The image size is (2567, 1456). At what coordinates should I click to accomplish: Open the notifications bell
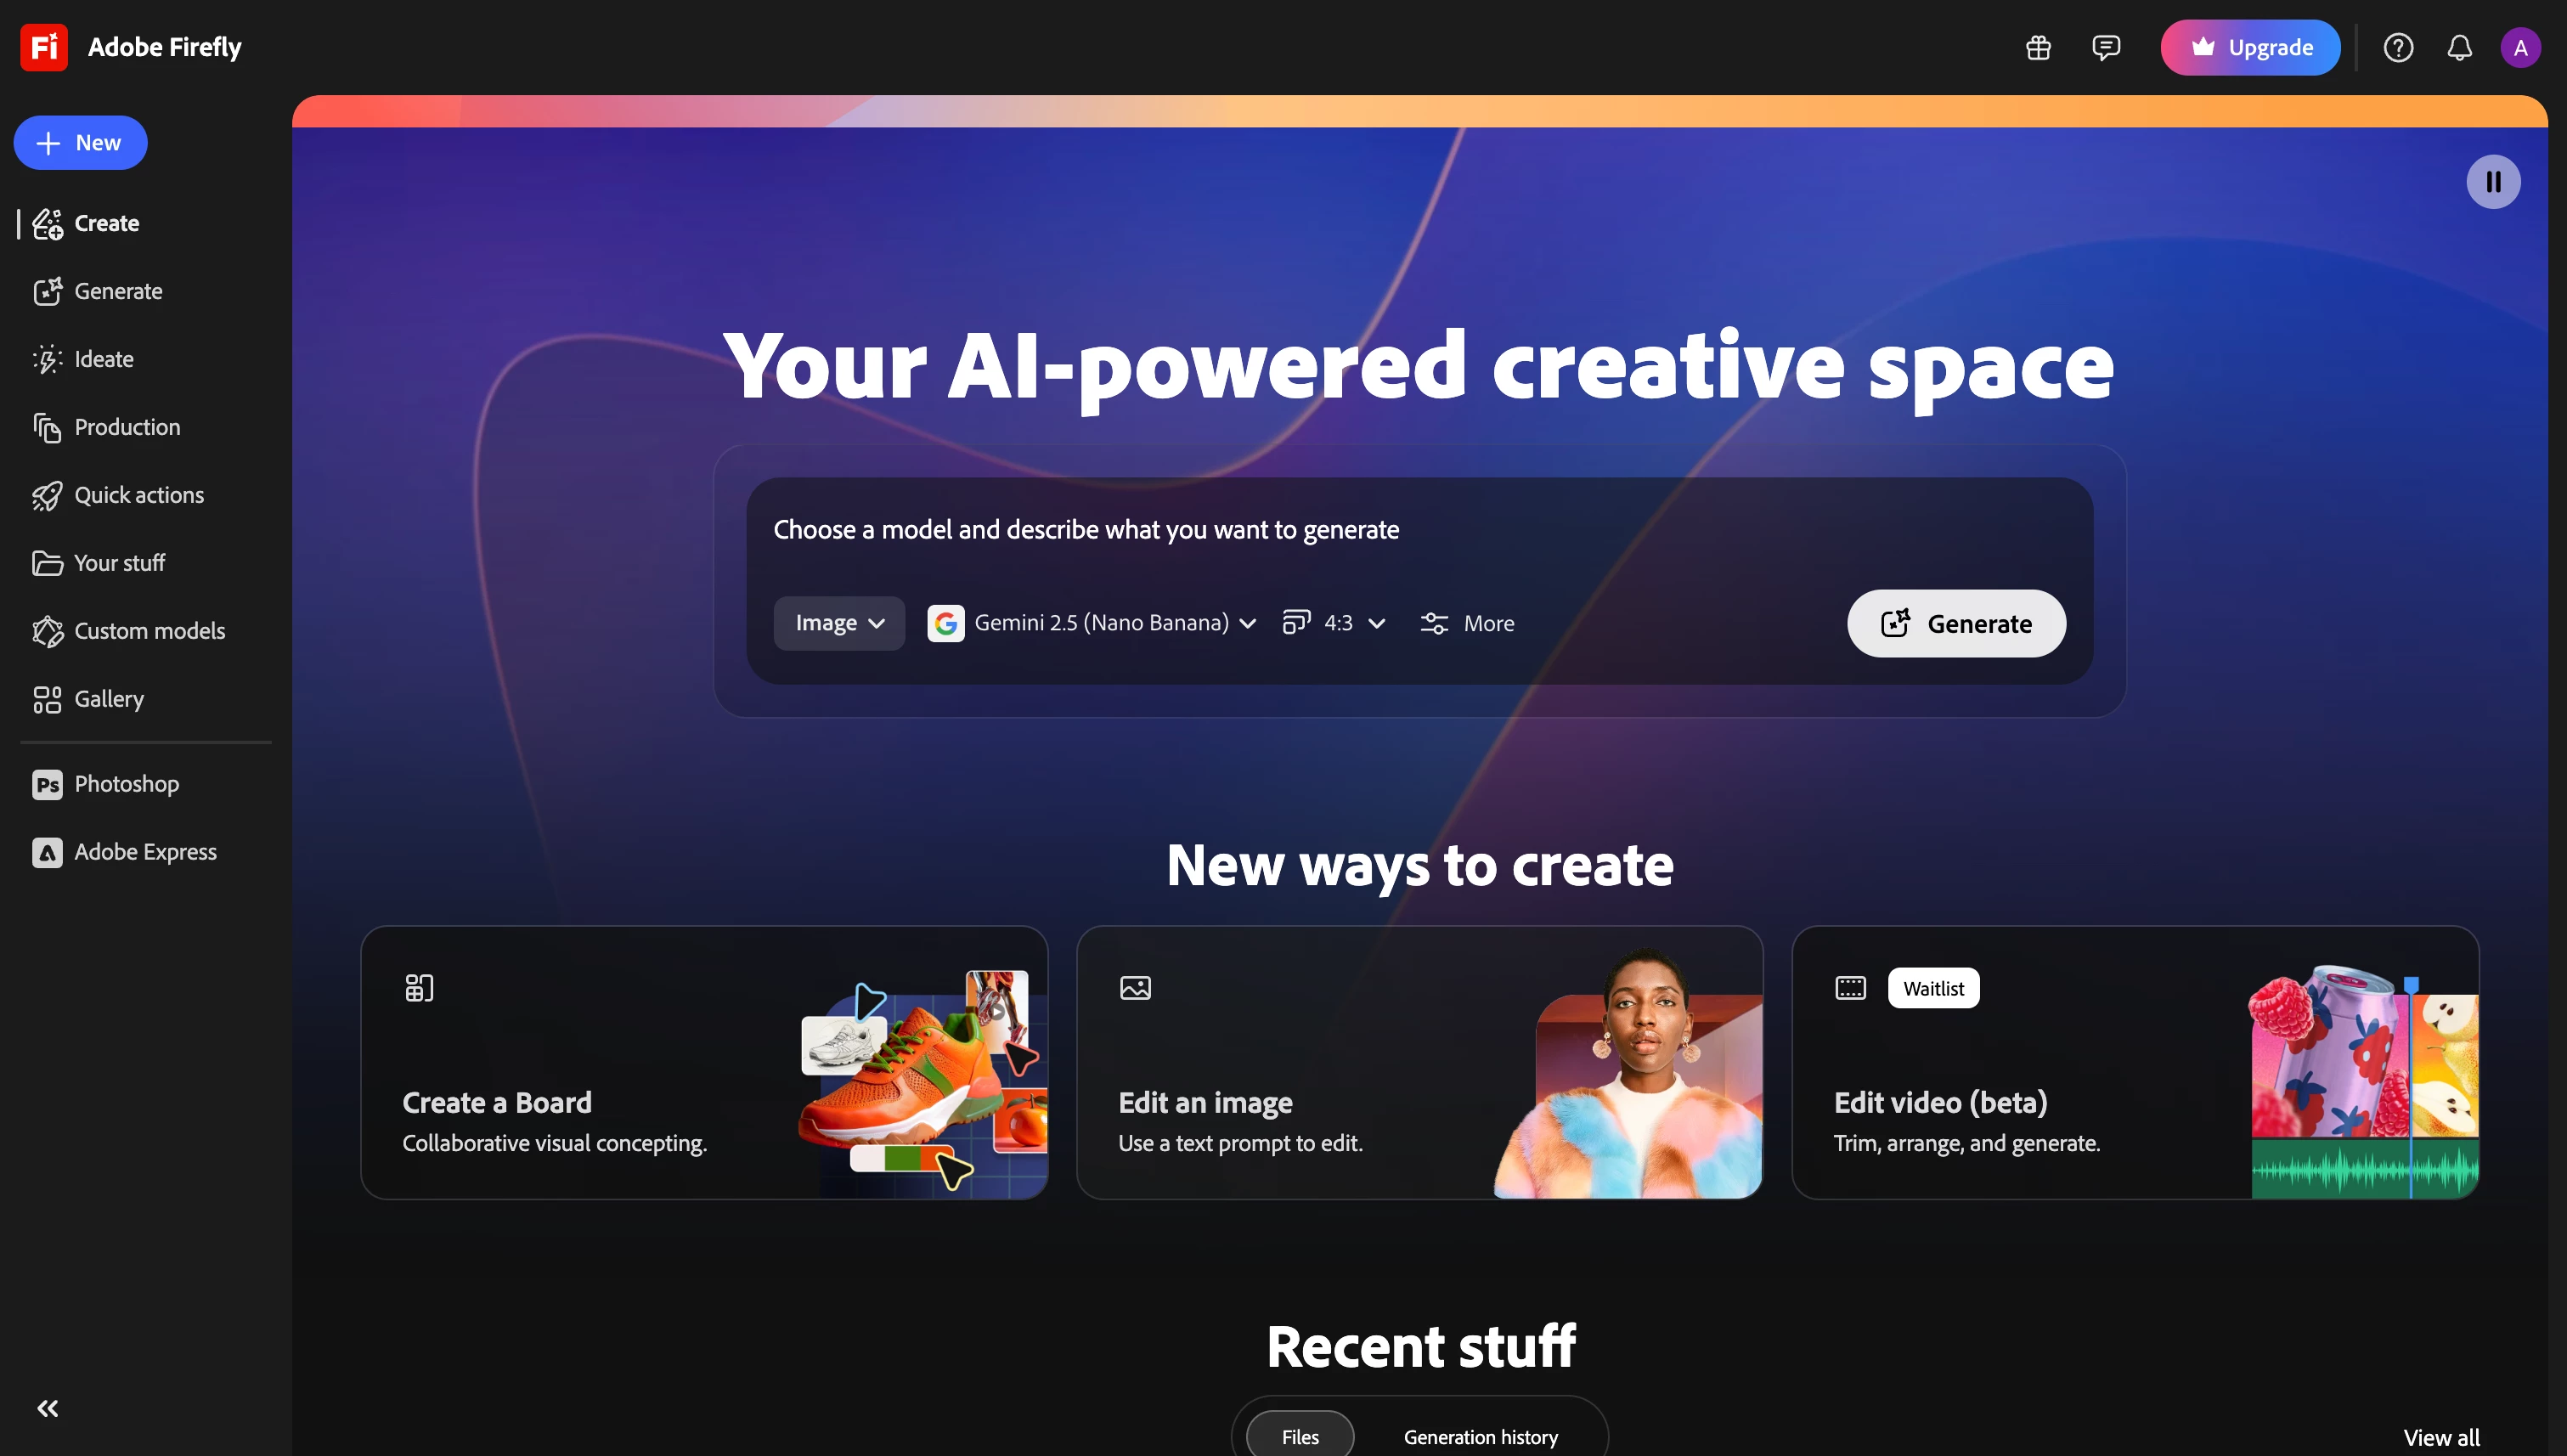2459,47
